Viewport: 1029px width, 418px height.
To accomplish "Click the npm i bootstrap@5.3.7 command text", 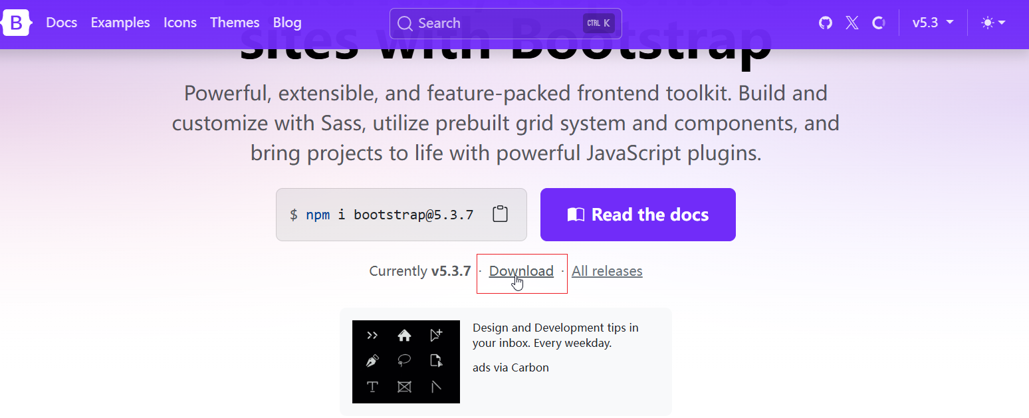I will [x=382, y=215].
